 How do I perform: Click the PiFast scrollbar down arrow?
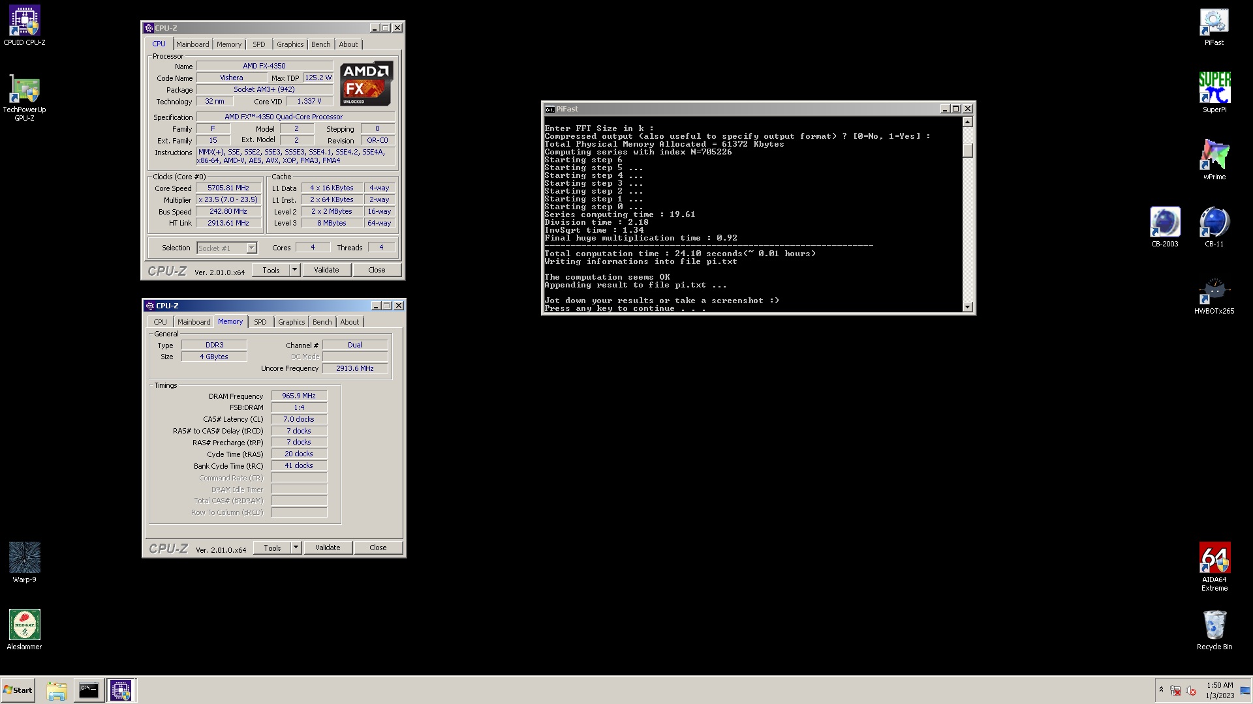tap(968, 307)
